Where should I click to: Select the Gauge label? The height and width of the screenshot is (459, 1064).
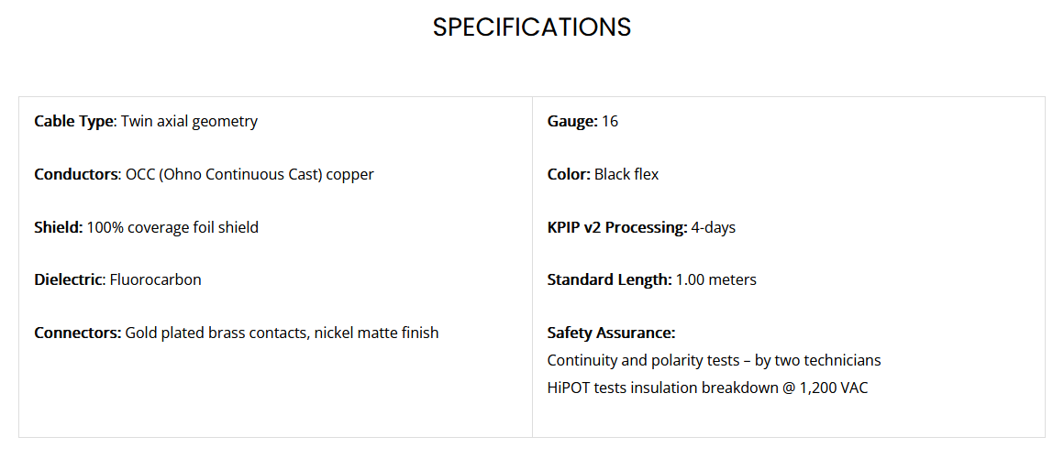pyautogui.click(x=572, y=122)
